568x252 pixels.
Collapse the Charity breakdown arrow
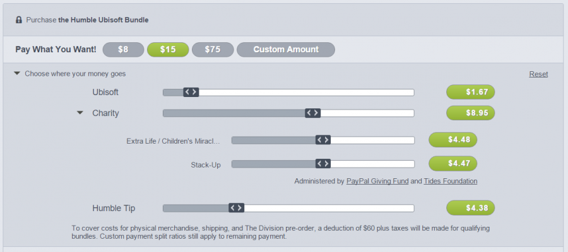coord(80,113)
